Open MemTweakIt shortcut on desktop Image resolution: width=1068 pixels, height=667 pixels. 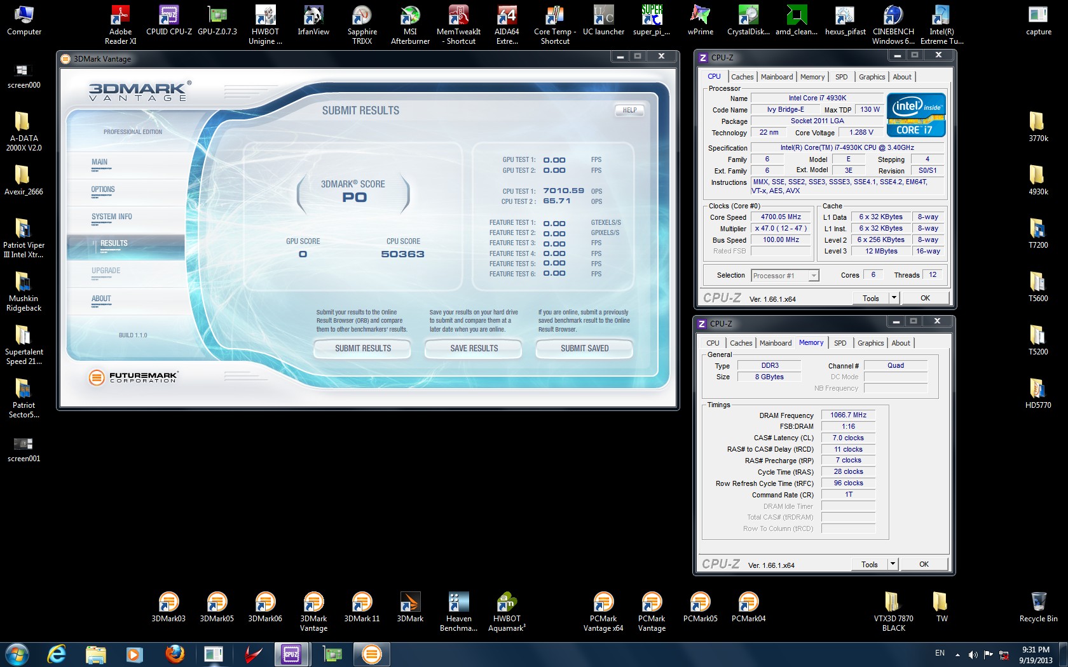[x=459, y=25]
